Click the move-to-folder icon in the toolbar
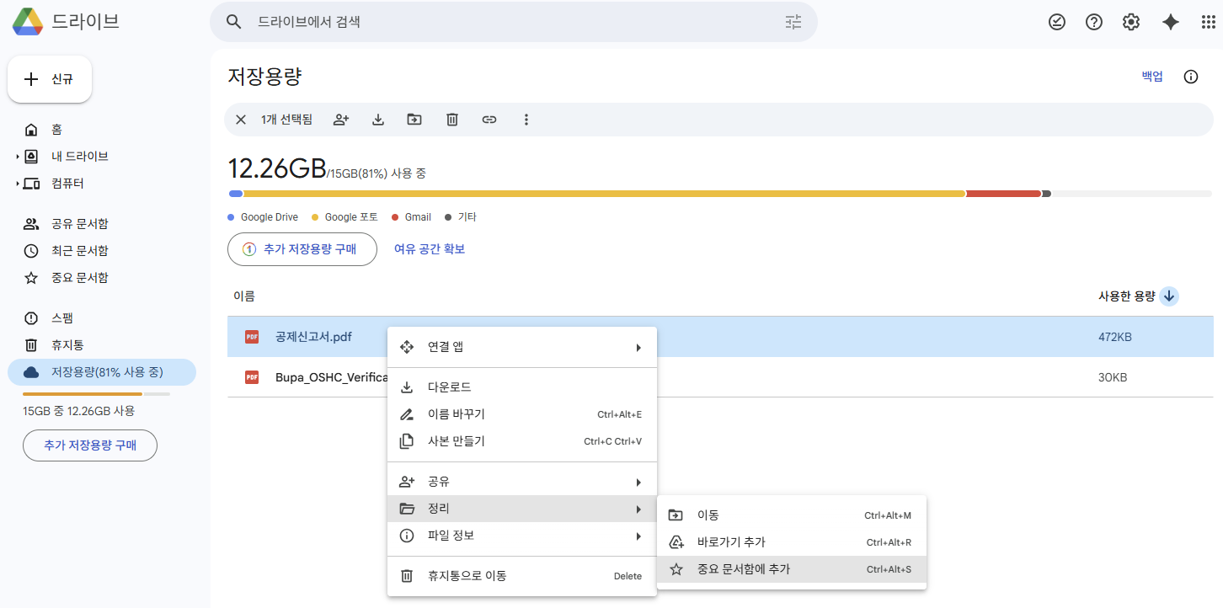Viewport: 1223px width, 608px height. (414, 119)
